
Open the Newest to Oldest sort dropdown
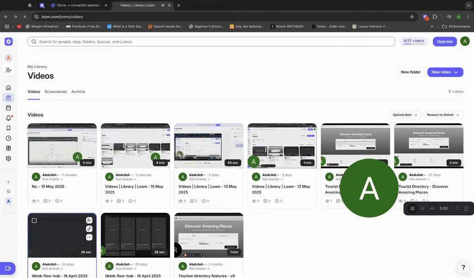(442, 114)
